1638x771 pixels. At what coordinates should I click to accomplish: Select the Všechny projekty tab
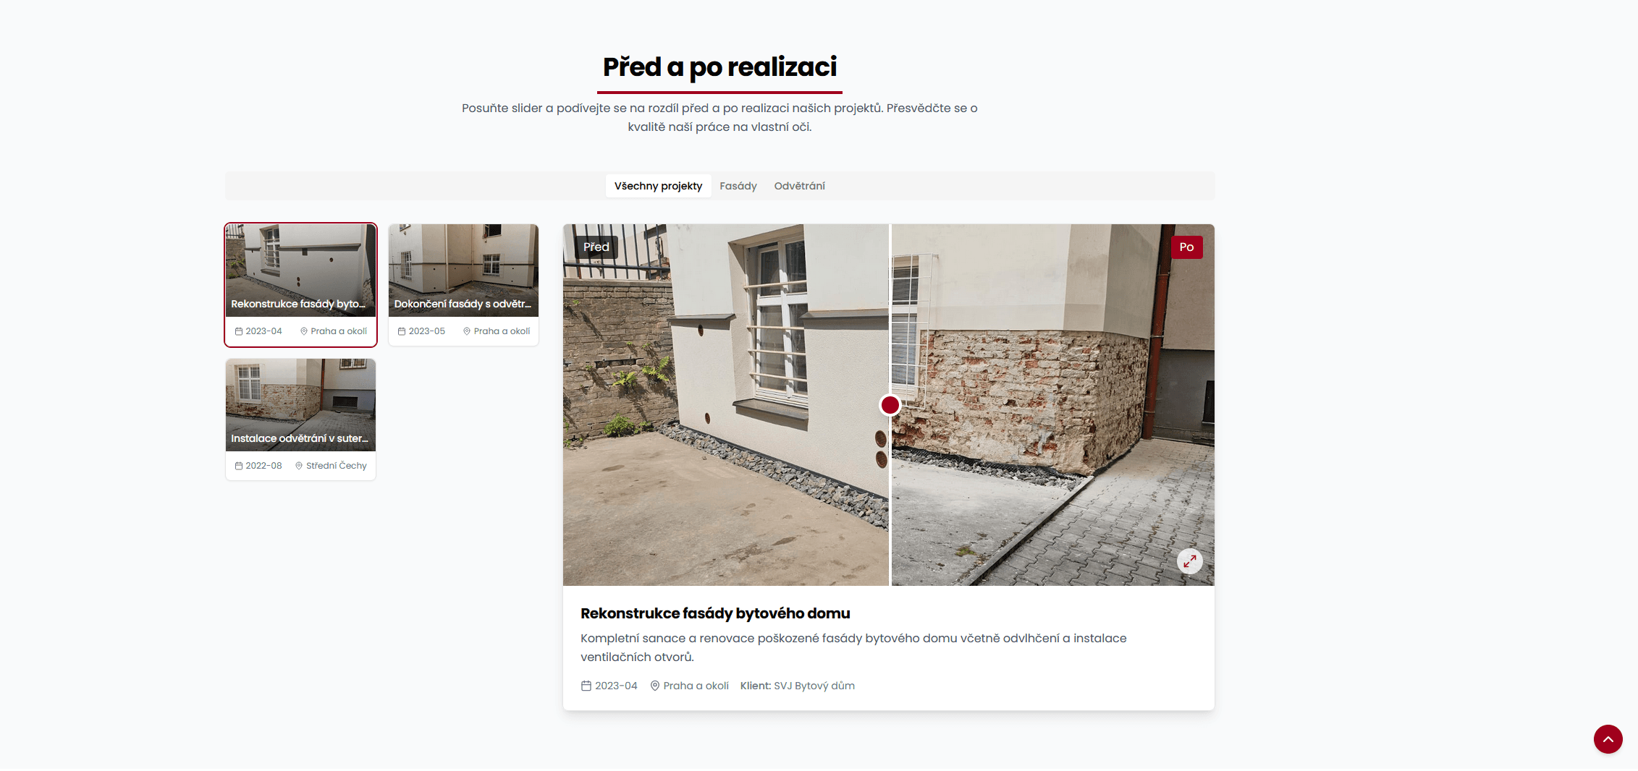coord(658,186)
